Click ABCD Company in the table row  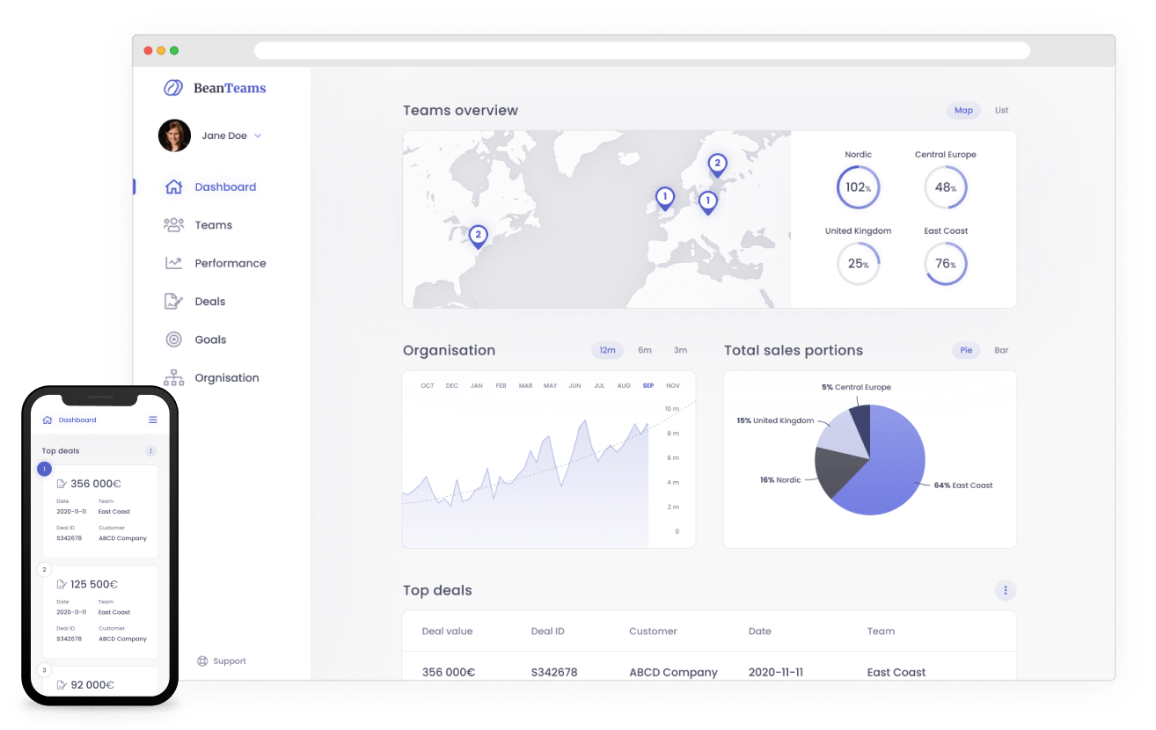pos(673,672)
